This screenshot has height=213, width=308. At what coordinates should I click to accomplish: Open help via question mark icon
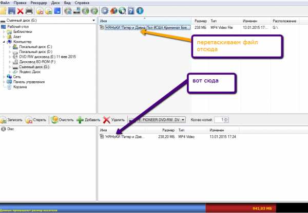[x=131, y=11]
